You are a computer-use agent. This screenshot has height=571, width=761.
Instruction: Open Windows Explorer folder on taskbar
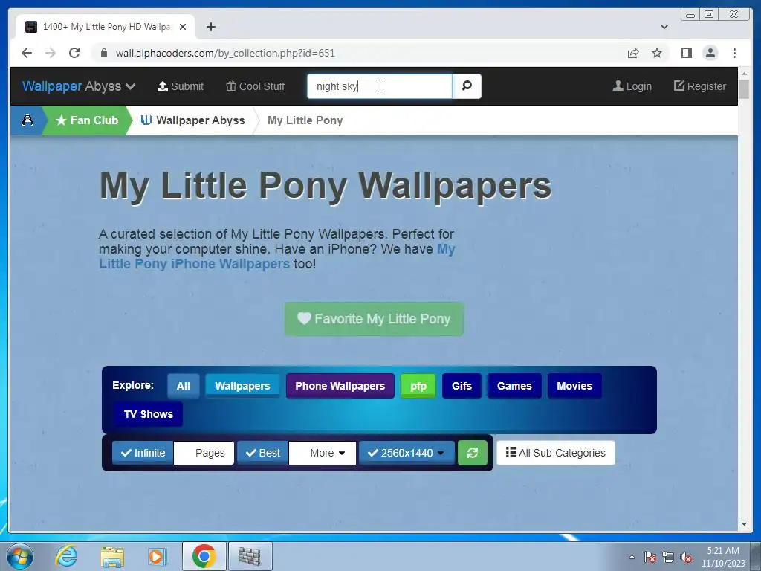tap(112, 557)
